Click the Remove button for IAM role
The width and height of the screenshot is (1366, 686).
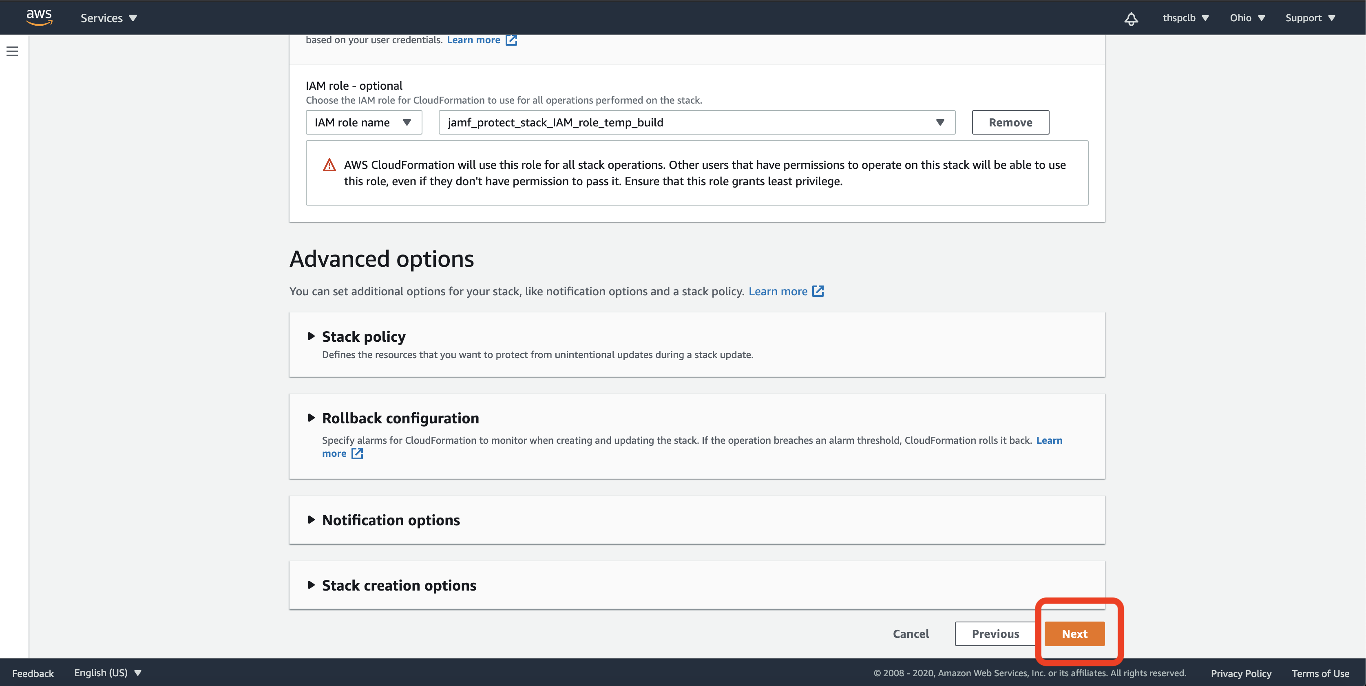[1010, 122]
